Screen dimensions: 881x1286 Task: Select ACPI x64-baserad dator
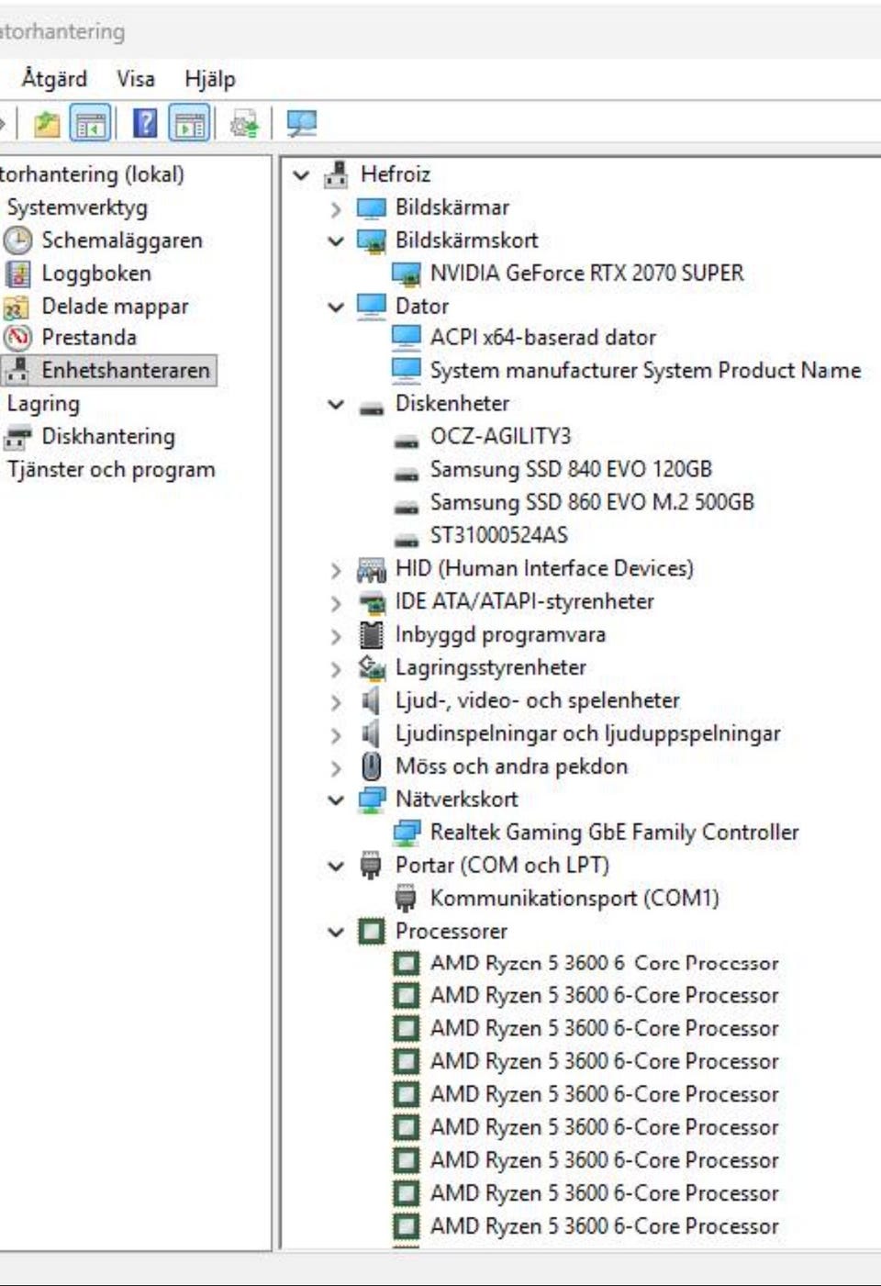click(543, 338)
